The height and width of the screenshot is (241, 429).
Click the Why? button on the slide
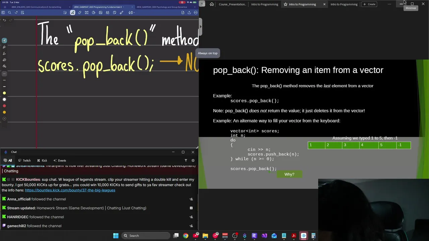(x=289, y=174)
